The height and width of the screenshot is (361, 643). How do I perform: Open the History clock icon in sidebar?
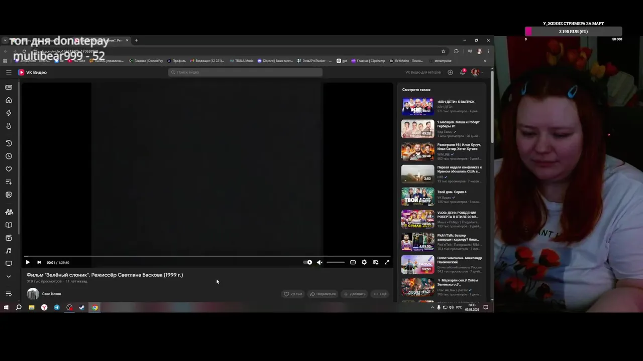[x=9, y=143]
